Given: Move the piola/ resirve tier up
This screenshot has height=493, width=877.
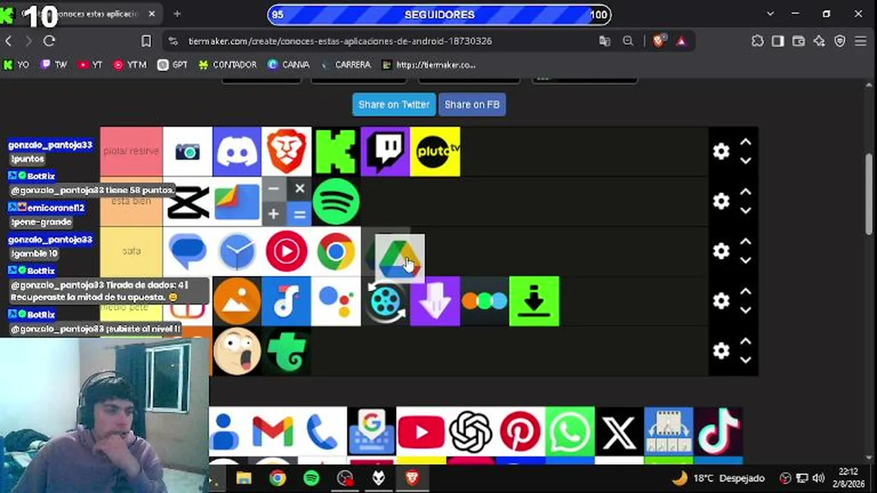Looking at the screenshot, I should click(745, 142).
